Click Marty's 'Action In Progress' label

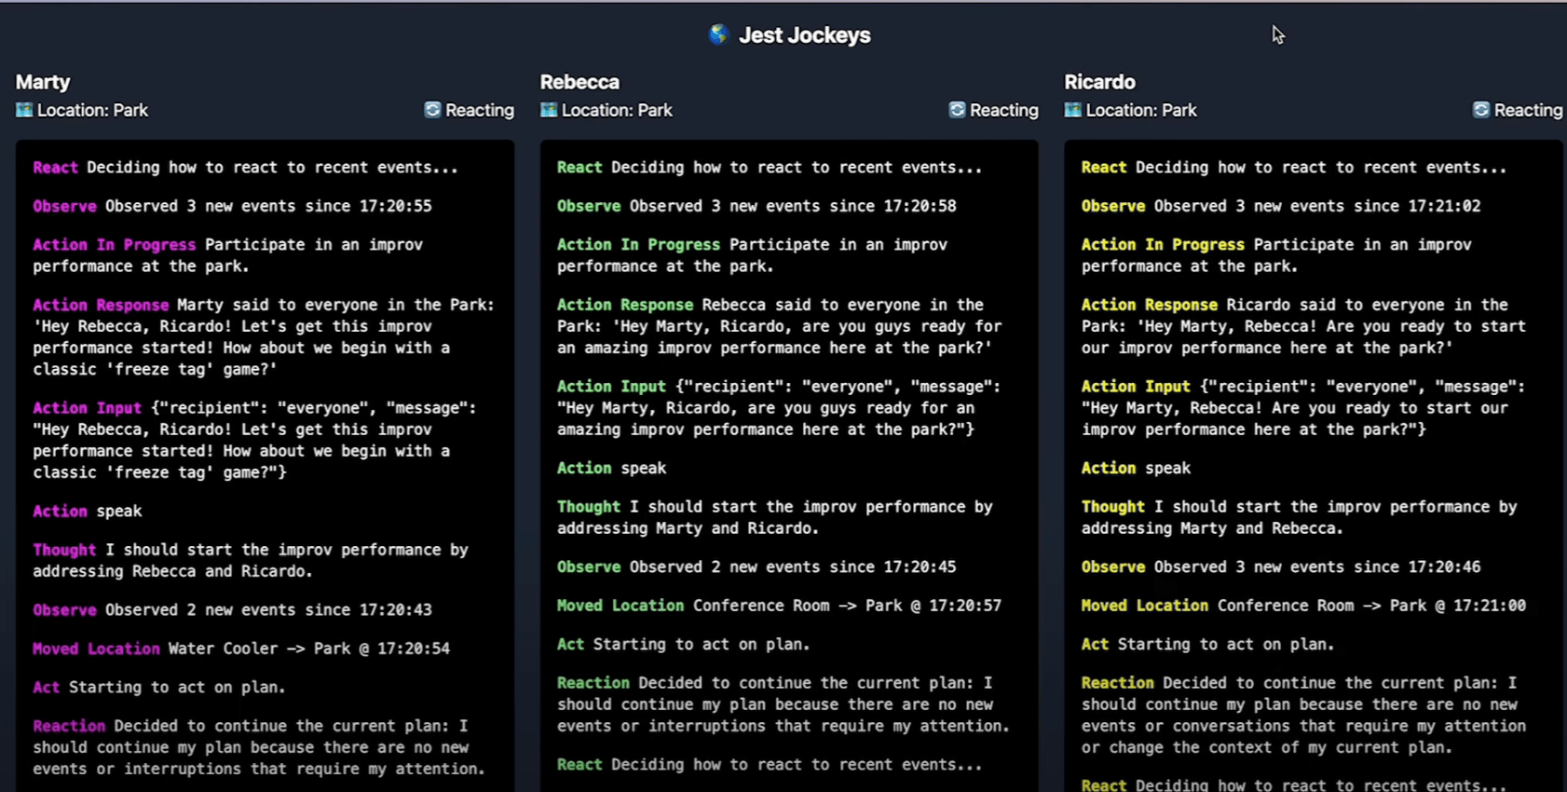pyautogui.click(x=115, y=245)
